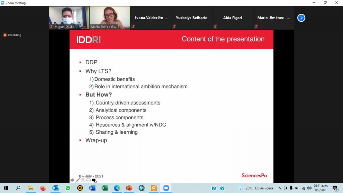Open Microsoft Edge from the taskbar
The image size is (343, 193).
tap(117, 188)
